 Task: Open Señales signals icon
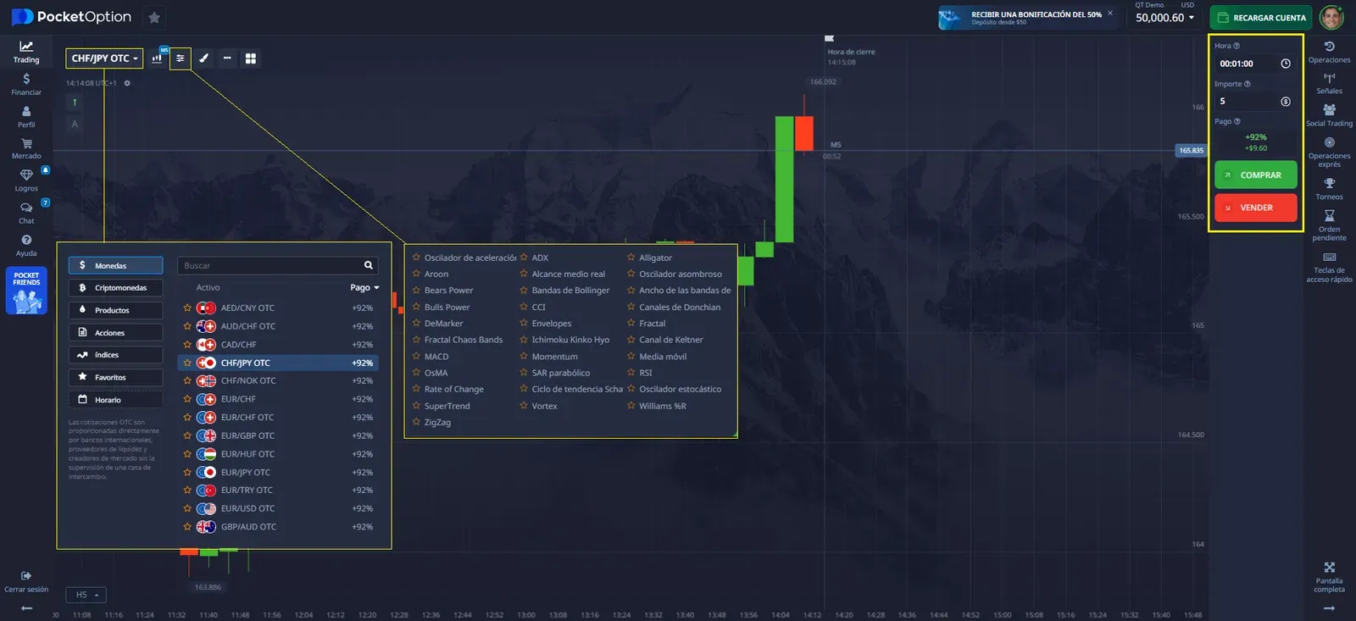point(1329,82)
